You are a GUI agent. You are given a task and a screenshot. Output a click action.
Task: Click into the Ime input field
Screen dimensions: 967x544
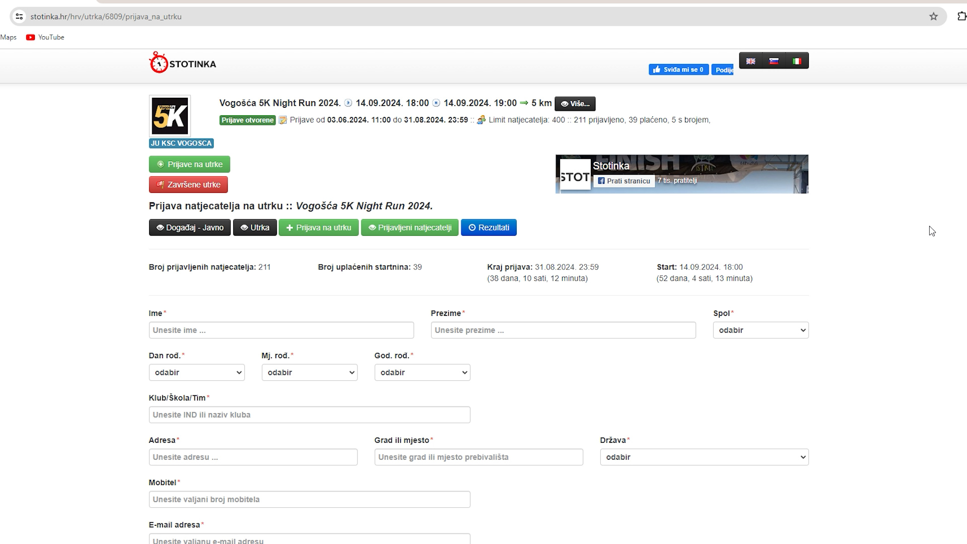pos(281,330)
